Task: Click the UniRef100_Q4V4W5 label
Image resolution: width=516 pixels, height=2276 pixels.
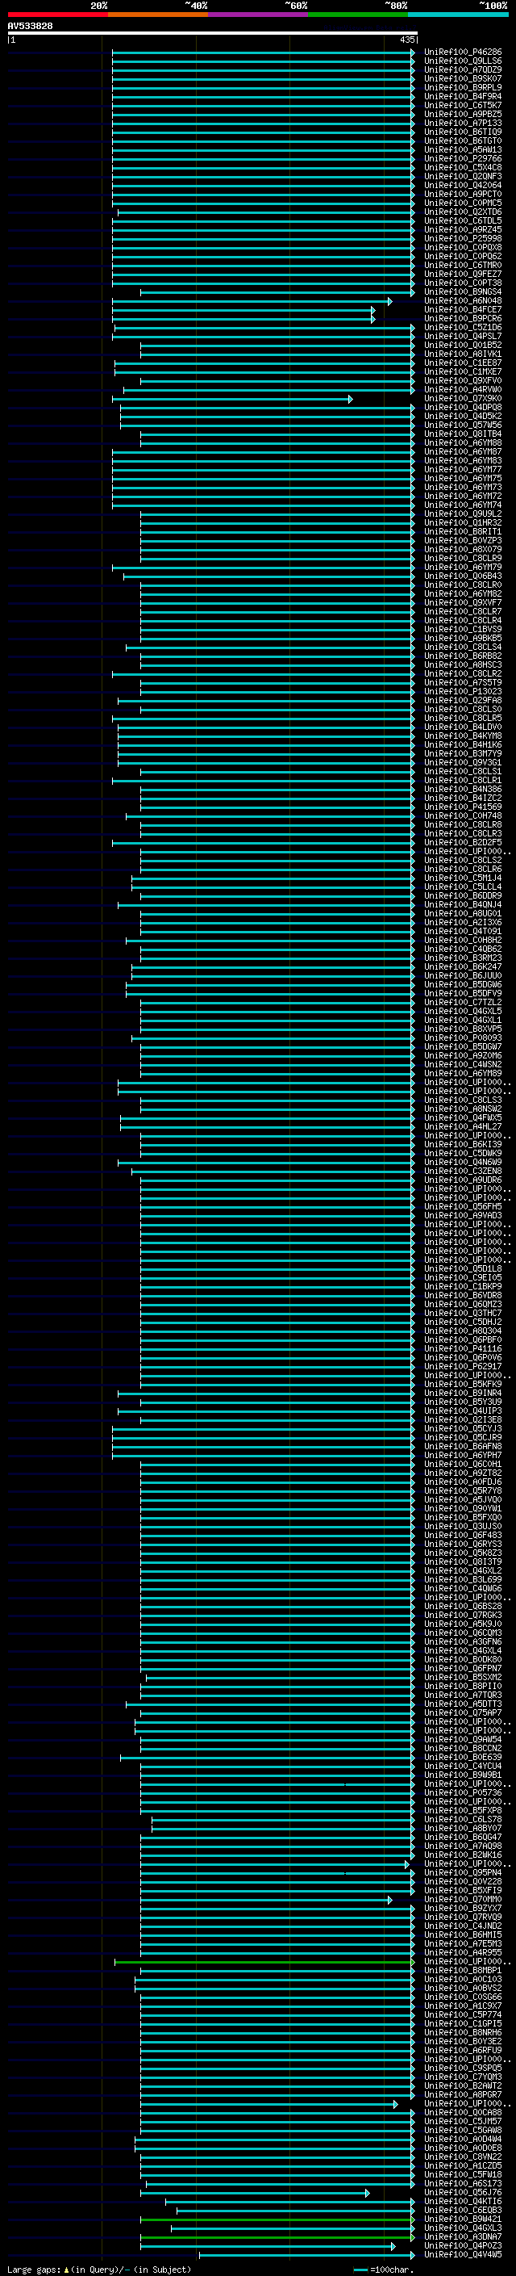Action: pyautogui.click(x=462, y=2255)
